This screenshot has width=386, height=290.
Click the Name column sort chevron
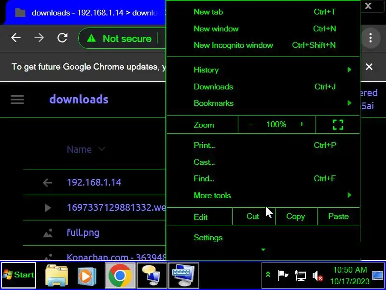(x=102, y=149)
